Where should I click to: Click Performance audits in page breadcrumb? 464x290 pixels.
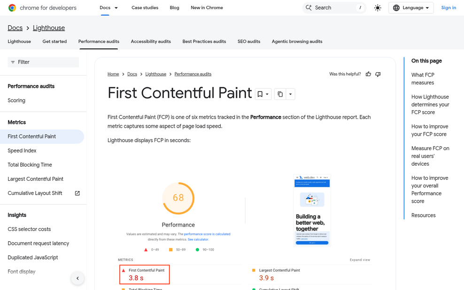(193, 74)
